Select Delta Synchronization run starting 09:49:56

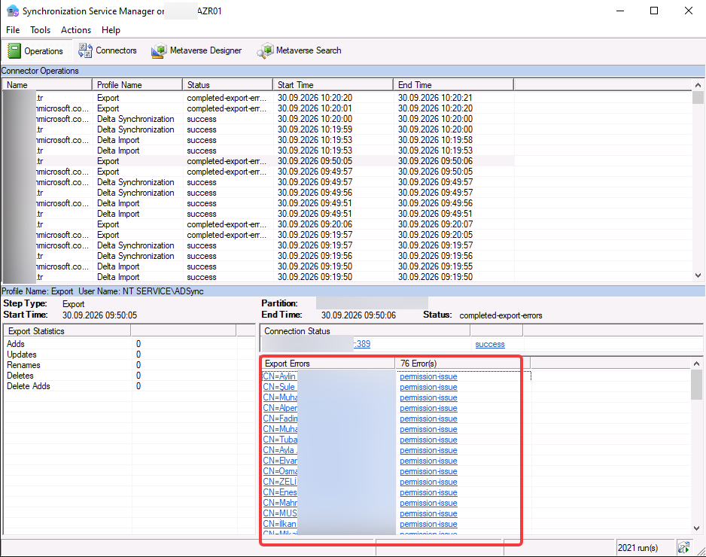(x=258, y=193)
